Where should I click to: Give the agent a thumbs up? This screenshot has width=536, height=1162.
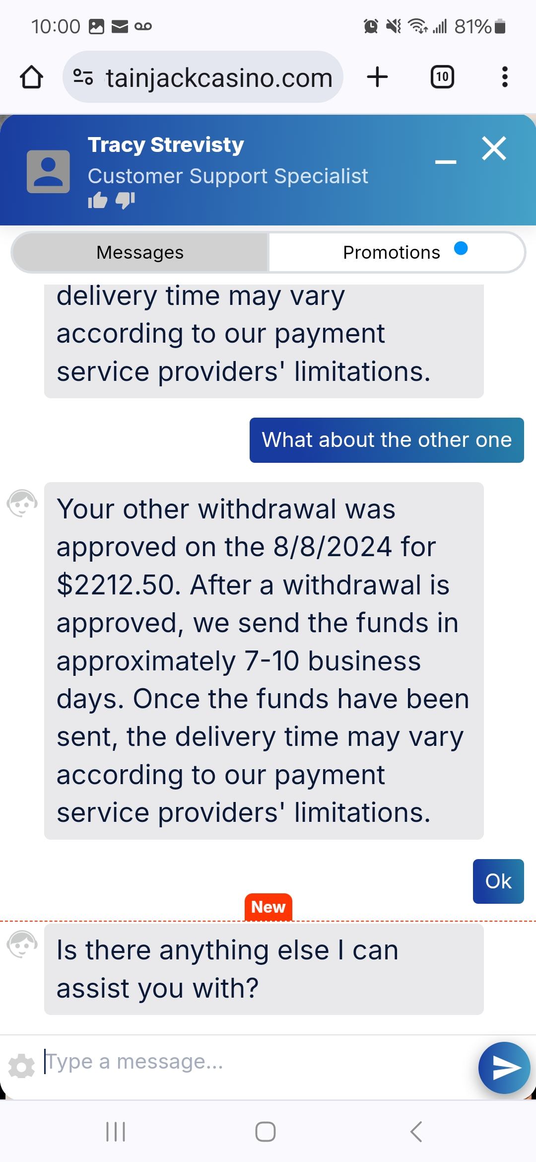(x=98, y=200)
